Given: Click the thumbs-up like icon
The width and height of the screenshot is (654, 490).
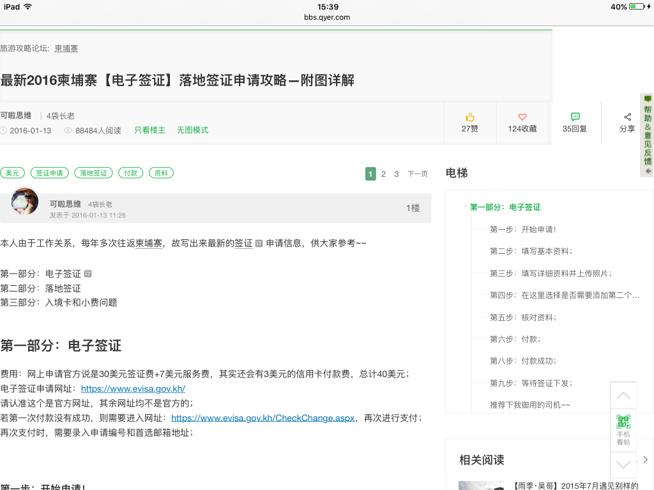Looking at the screenshot, I should pos(470,117).
